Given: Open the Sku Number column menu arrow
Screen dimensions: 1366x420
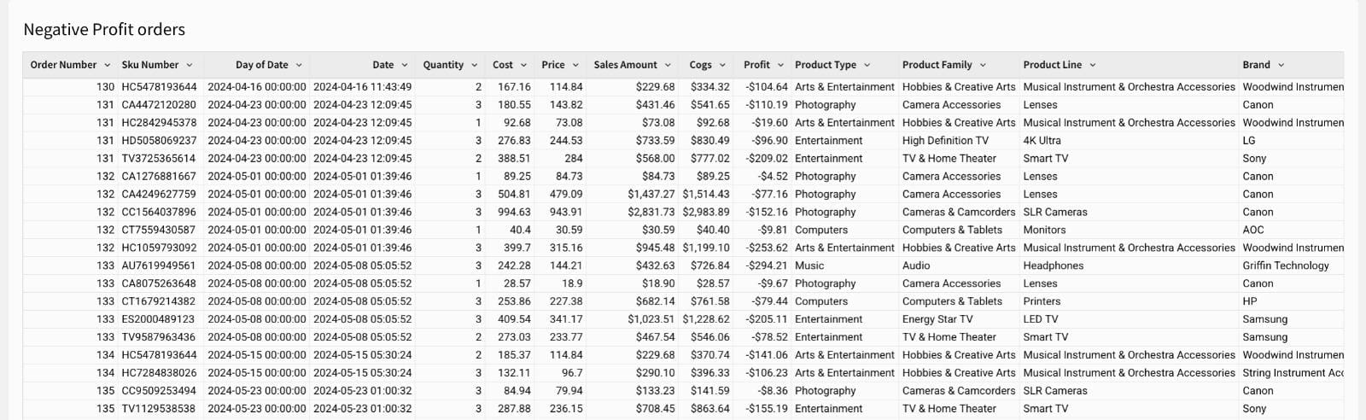Looking at the screenshot, I should pos(190,65).
